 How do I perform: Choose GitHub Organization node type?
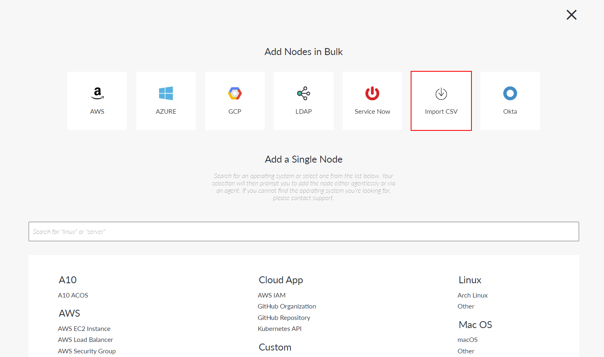click(x=287, y=306)
